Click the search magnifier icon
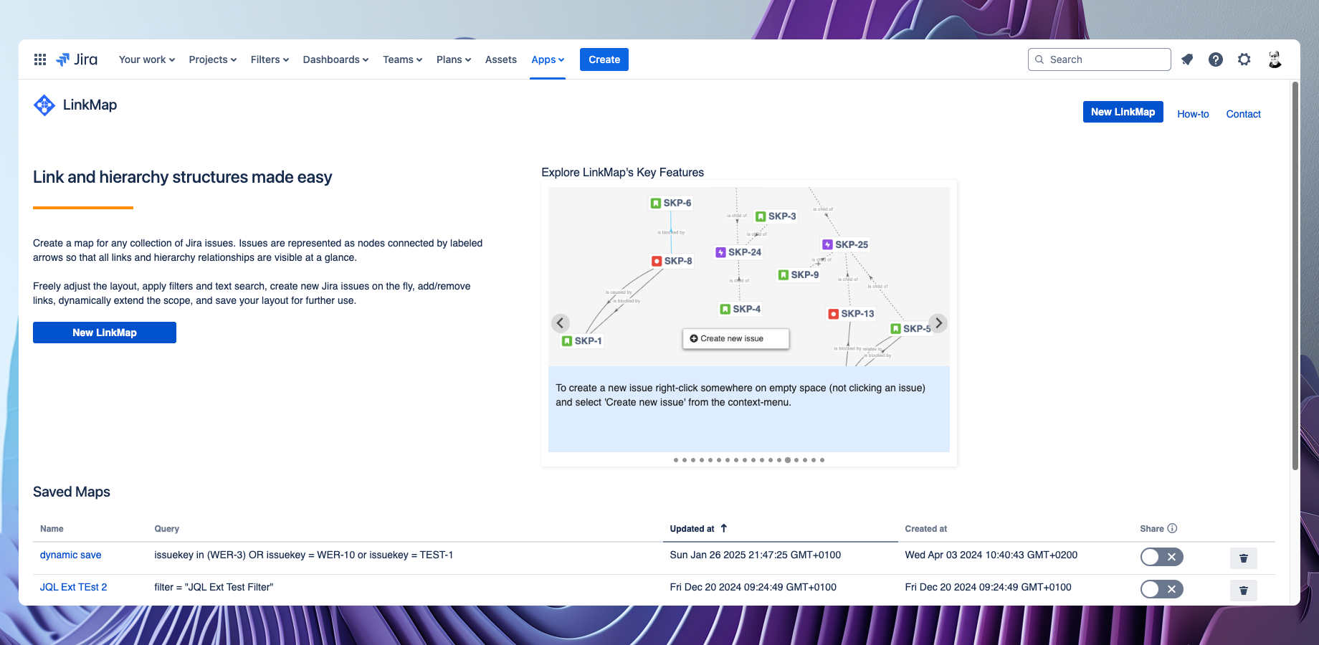 1039,59
